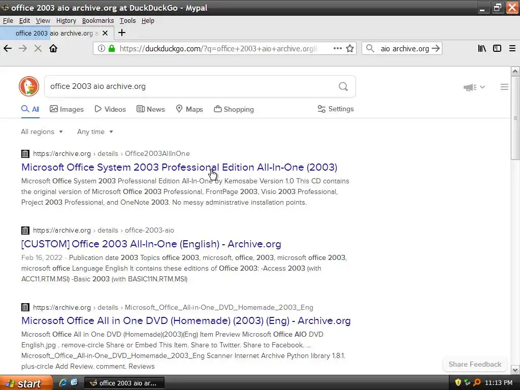520x390 pixels.
Task: Stop loading the page
Action: pos(38,48)
